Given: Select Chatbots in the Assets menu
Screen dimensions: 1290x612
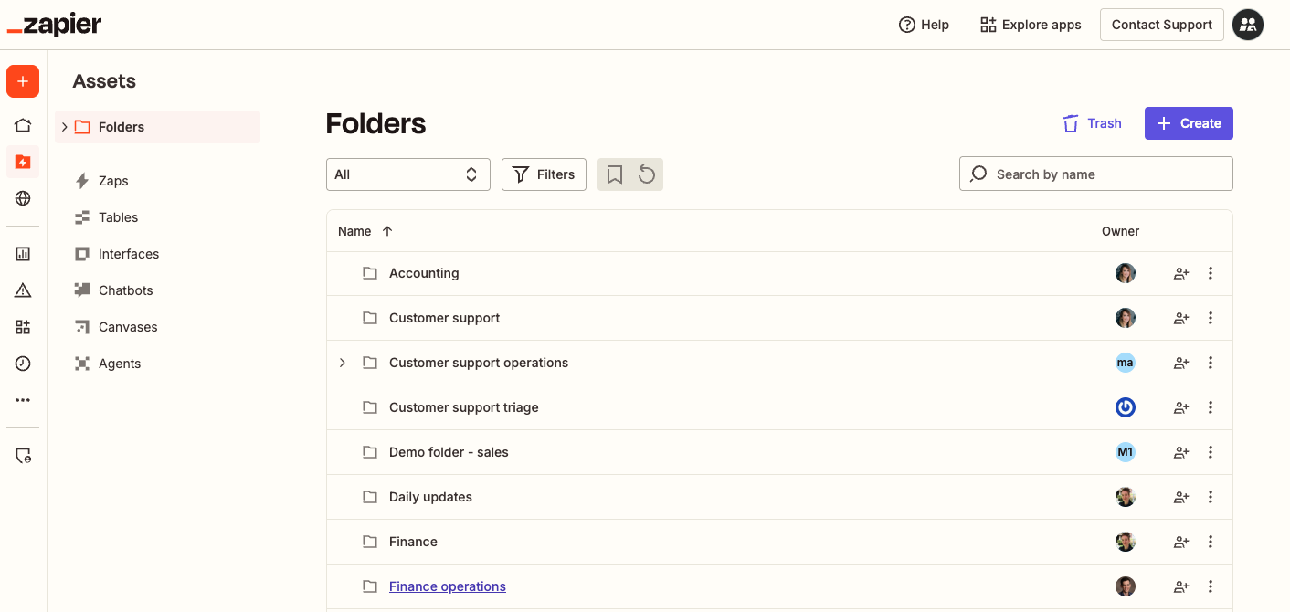Looking at the screenshot, I should [x=125, y=290].
